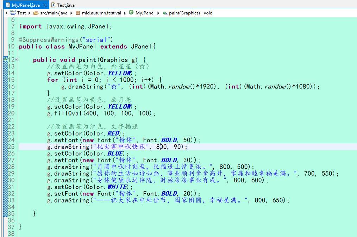Expand the arrow after src/main/java breadcrumb
The image size is (357, 237).
tap(71, 13)
